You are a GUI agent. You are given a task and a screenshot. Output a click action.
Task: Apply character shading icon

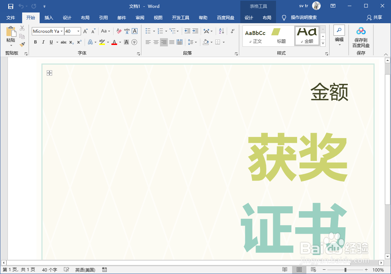point(126,42)
